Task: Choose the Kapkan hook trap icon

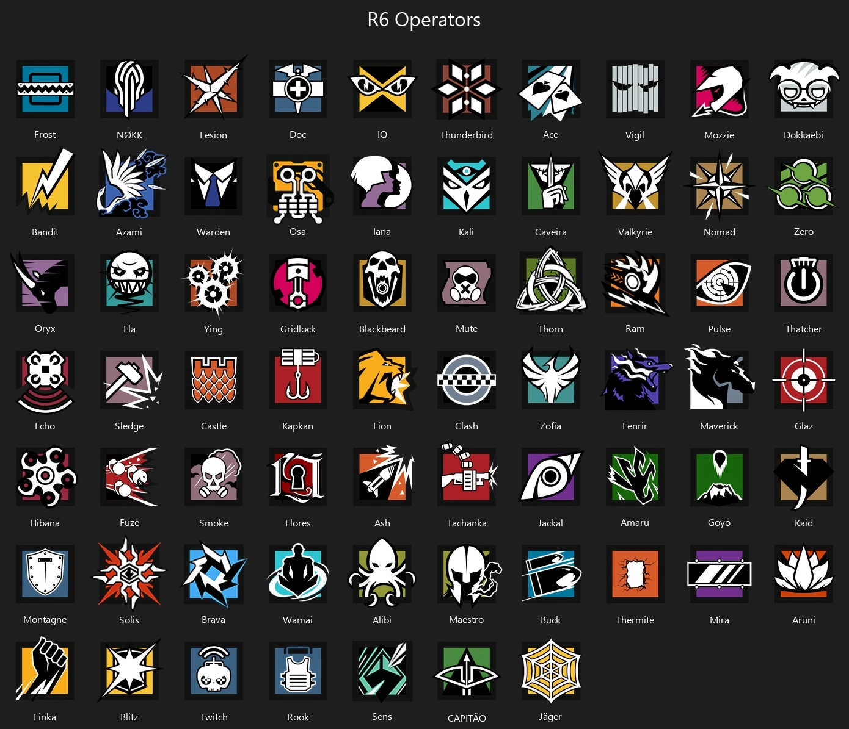Action: click(x=298, y=379)
